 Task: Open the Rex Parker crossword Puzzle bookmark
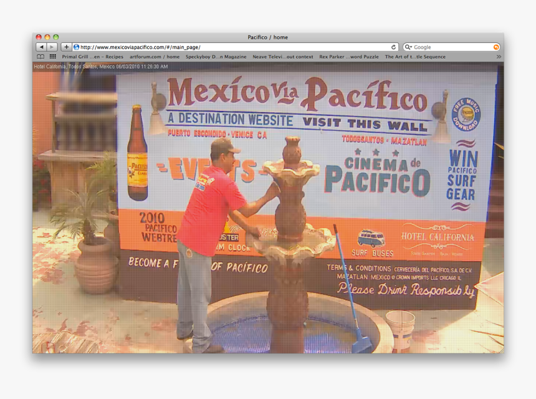[349, 57]
